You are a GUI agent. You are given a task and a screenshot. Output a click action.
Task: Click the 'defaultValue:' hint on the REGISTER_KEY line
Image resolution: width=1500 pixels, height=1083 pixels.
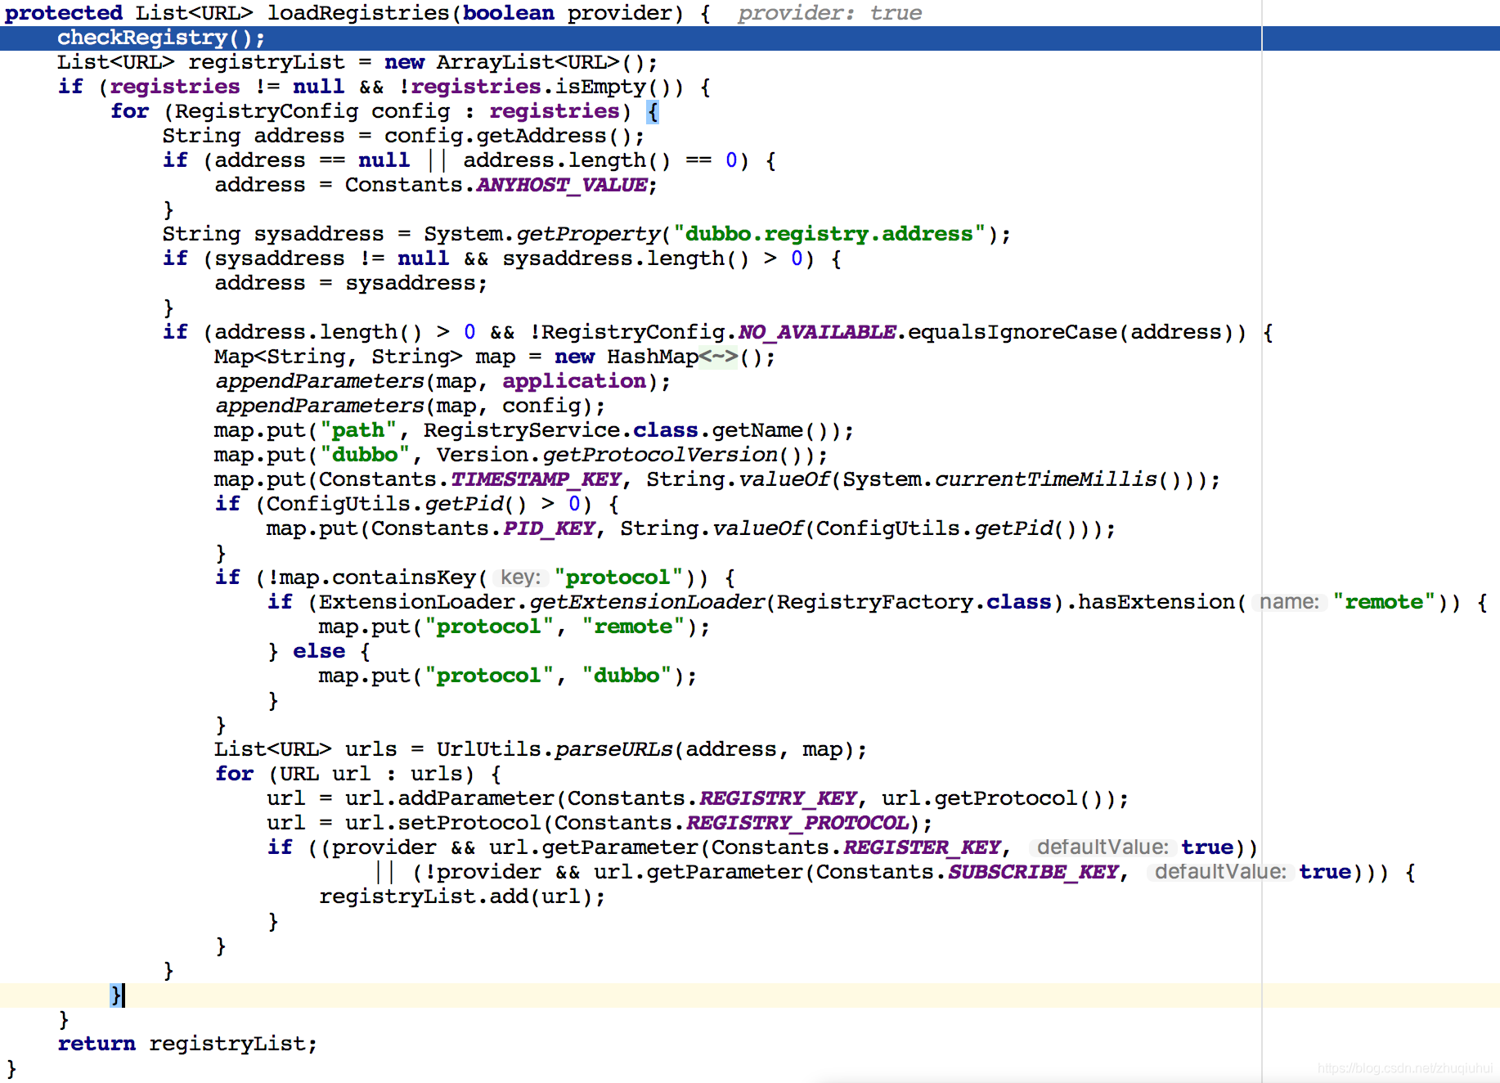click(x=1103, y=847)
